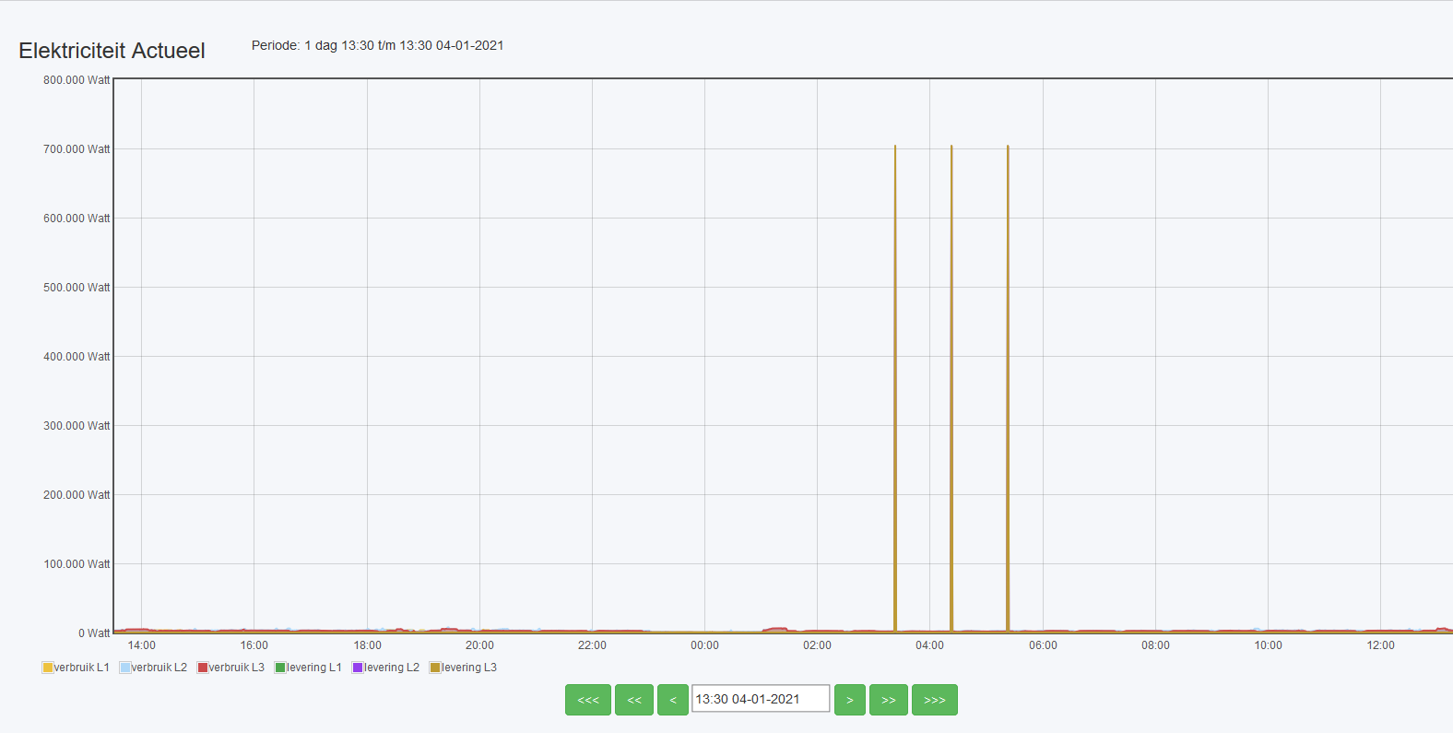Click the first spike before 04:00

click(895, 388)
